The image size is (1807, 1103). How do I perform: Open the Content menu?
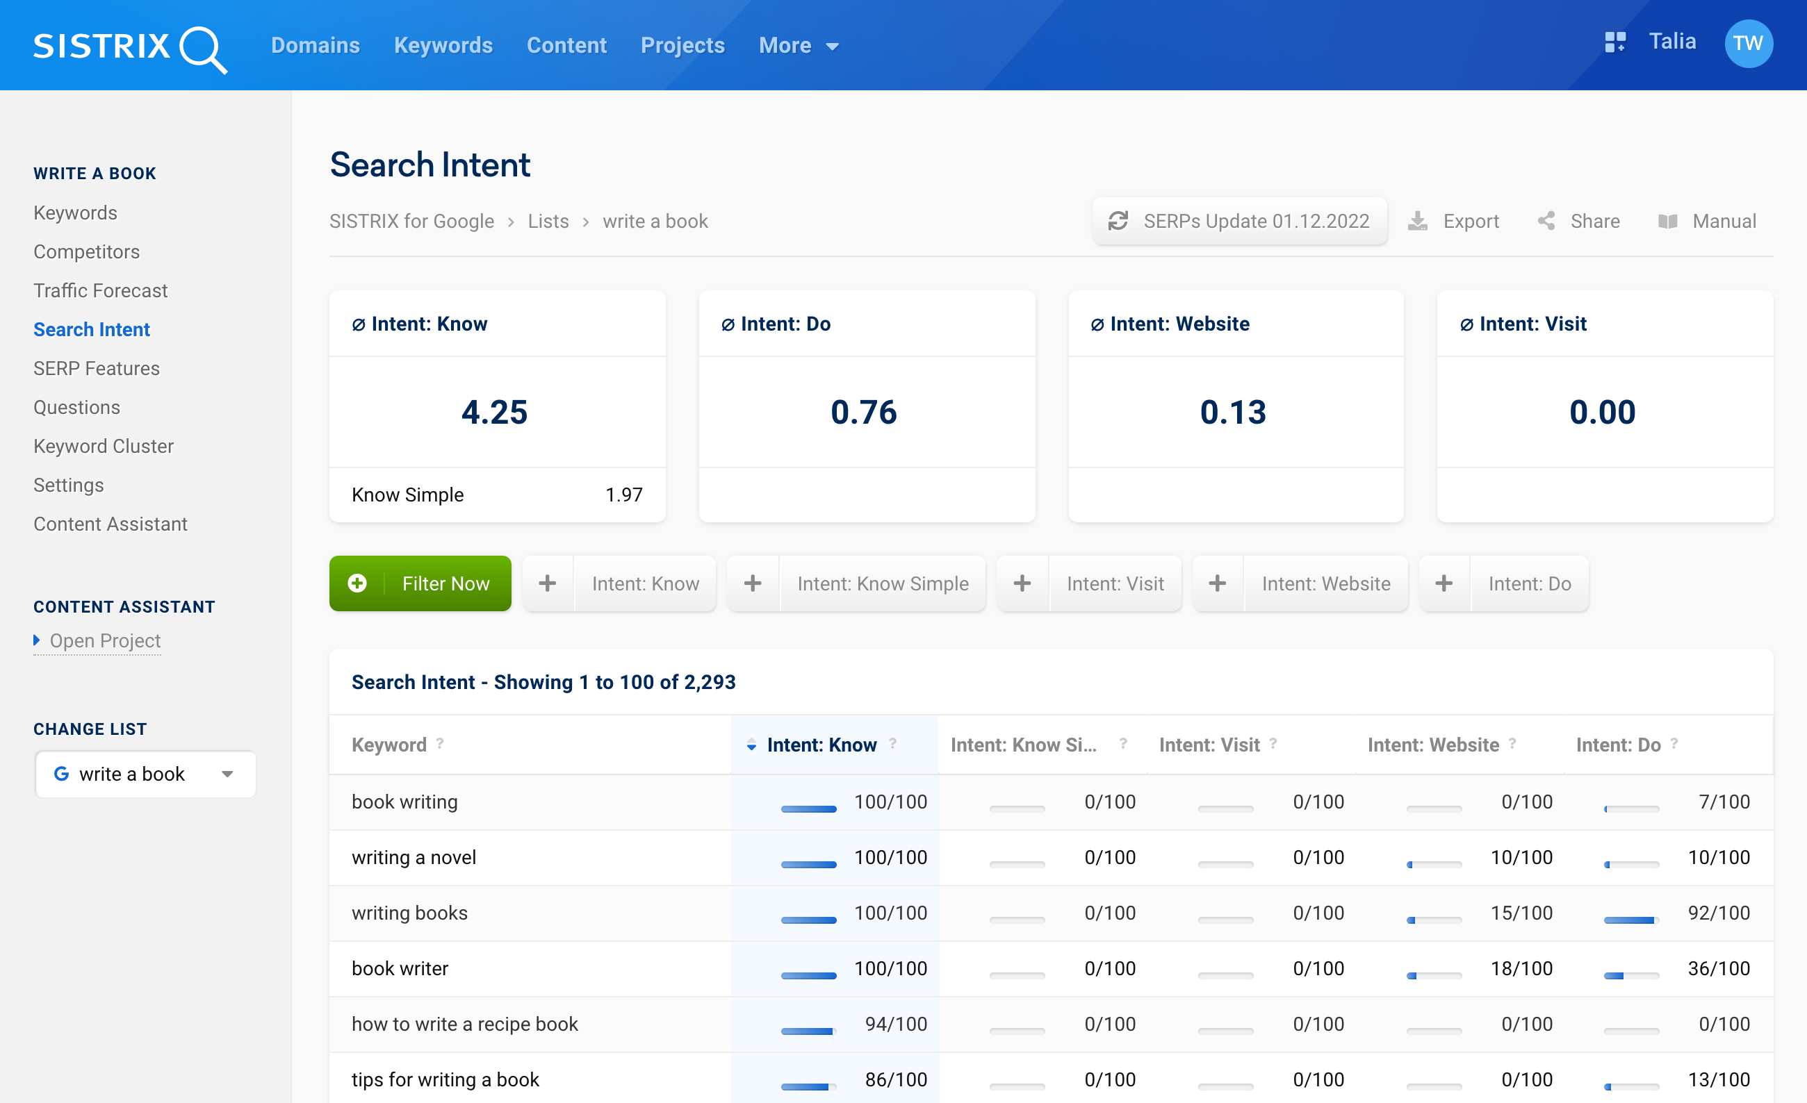point(566,45)
